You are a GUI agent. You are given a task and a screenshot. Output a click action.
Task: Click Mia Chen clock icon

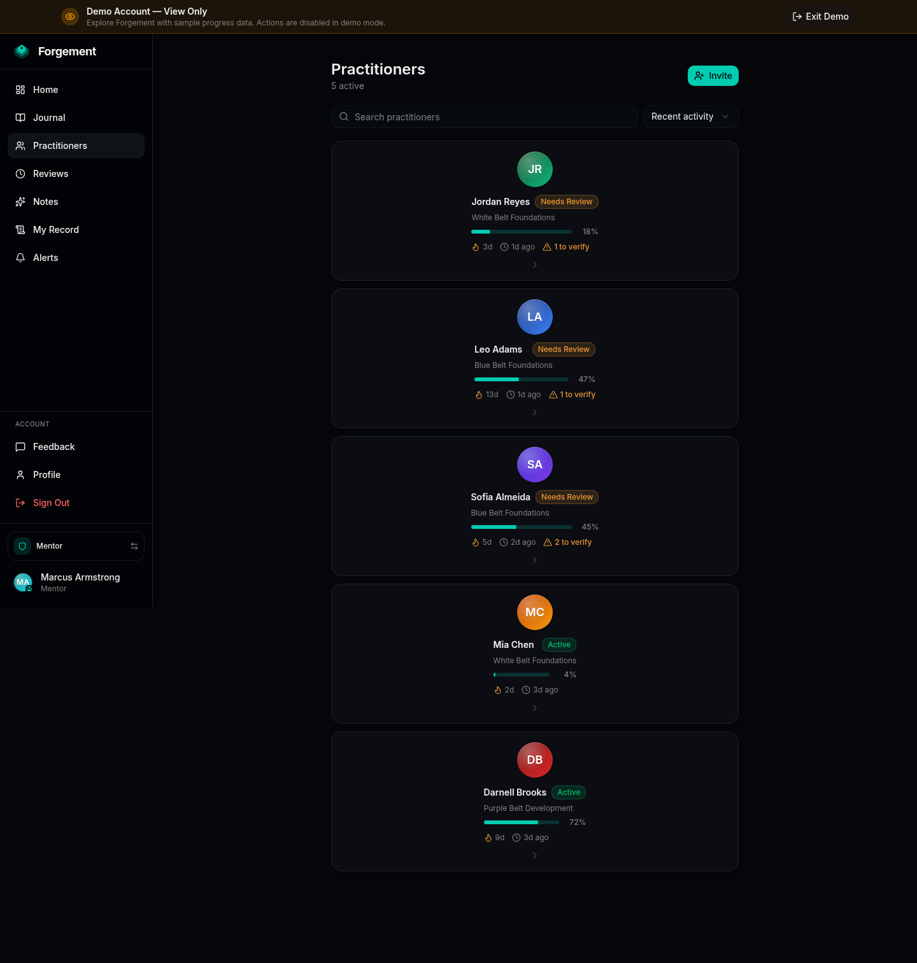coord(526,690)
